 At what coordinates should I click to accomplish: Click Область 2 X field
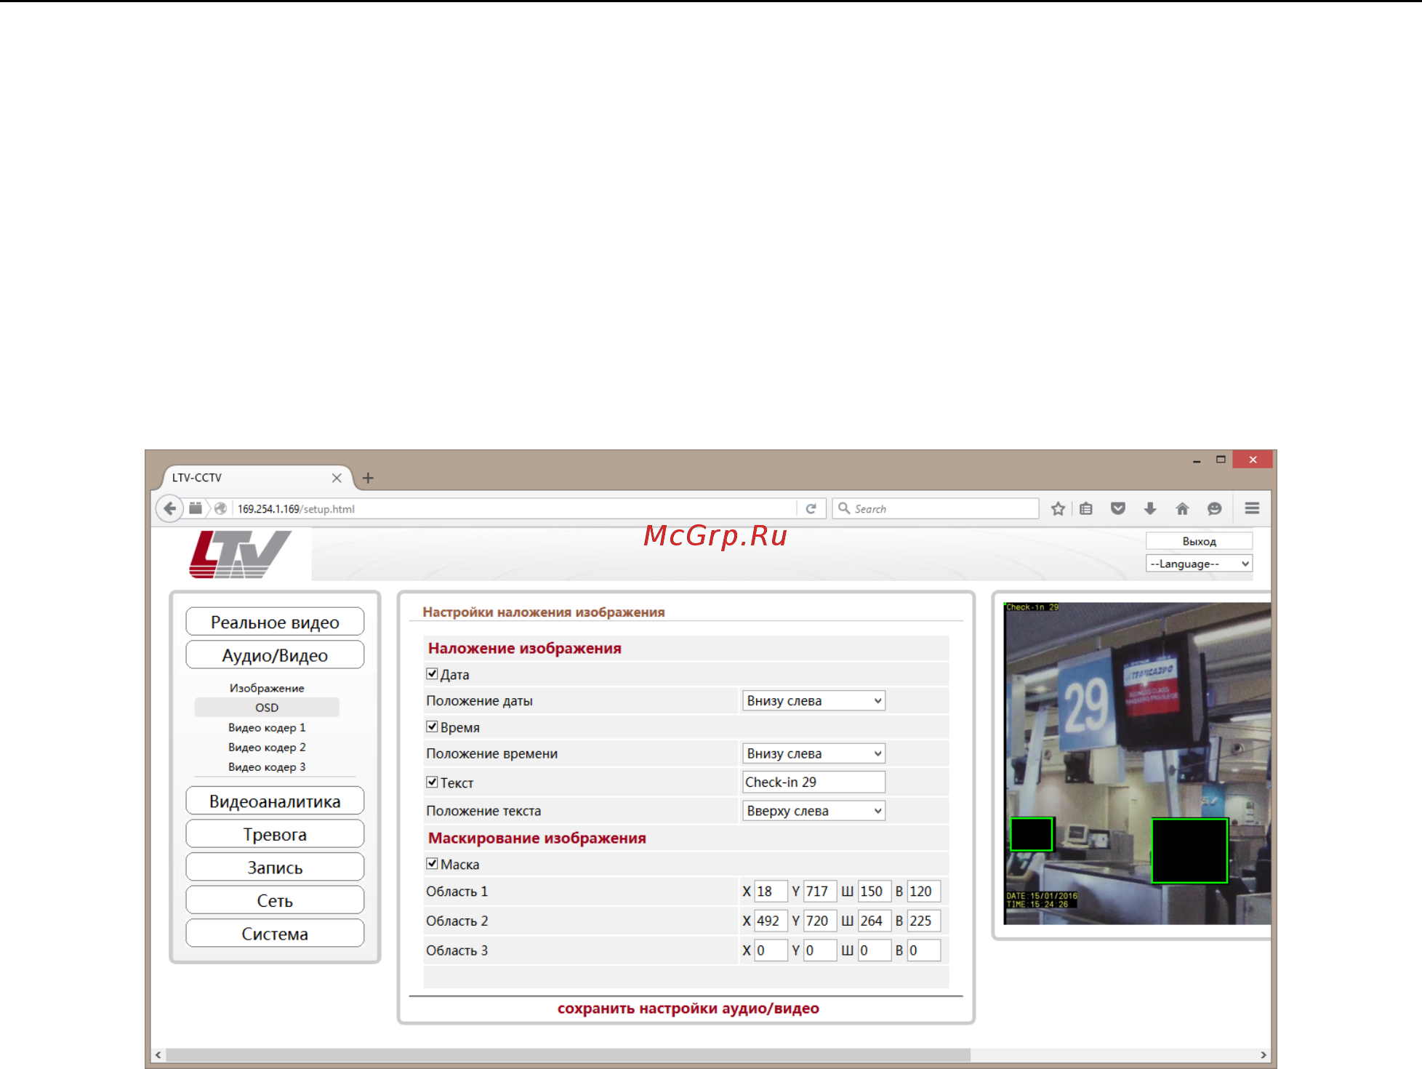pos(771,921)
